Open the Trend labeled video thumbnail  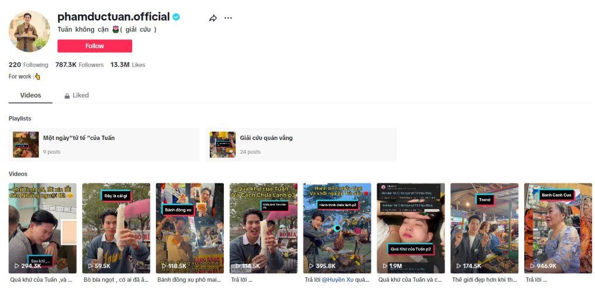(x=484, y=228)
